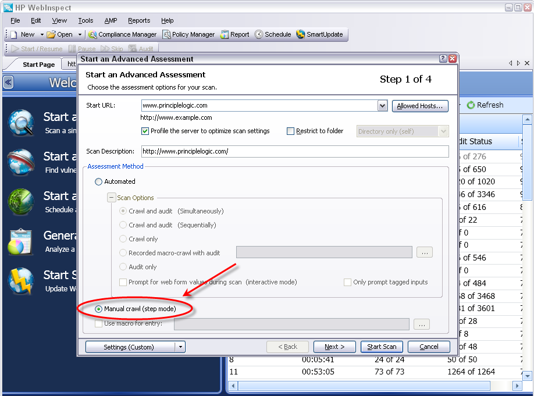534x396 pixels.
Task: Click the dialog help question mark icon
Action: [x=443, y=59]
